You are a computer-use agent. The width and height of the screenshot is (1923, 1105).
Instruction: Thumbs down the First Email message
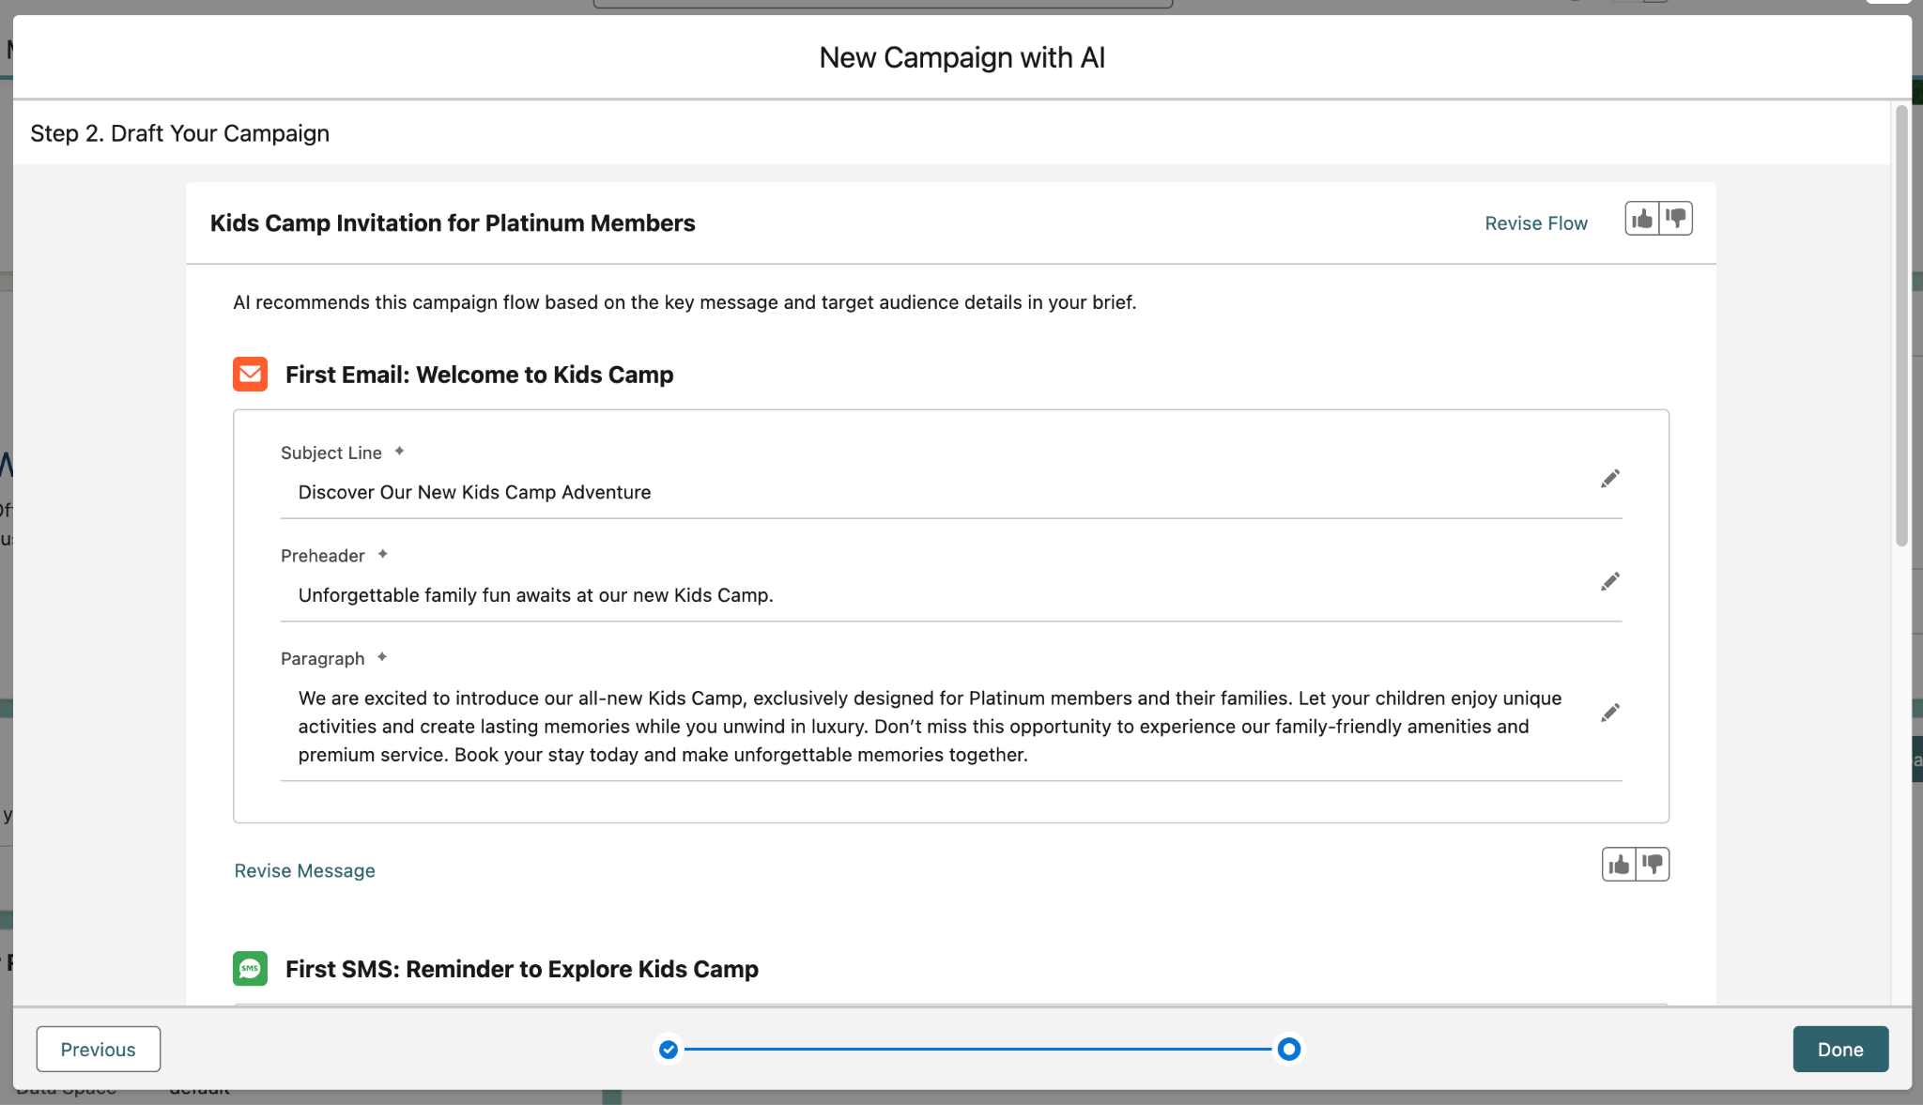point(1653,865)
